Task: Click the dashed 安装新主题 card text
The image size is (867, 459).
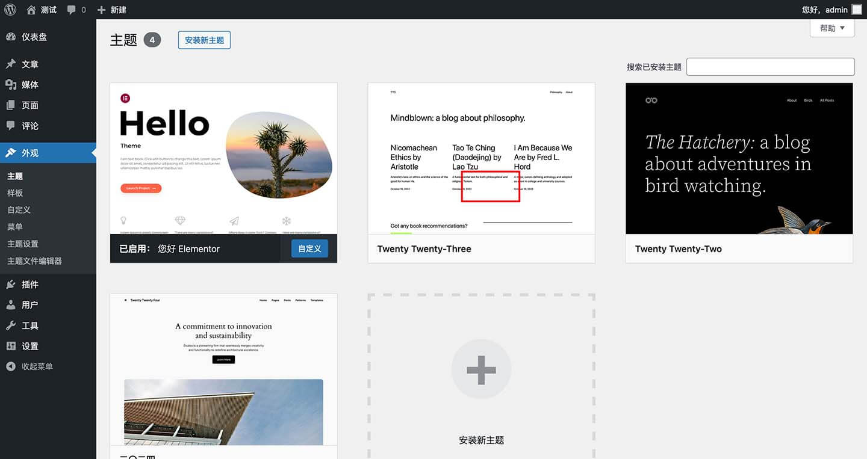Action: pyautogui.click(x=481, y=440)
